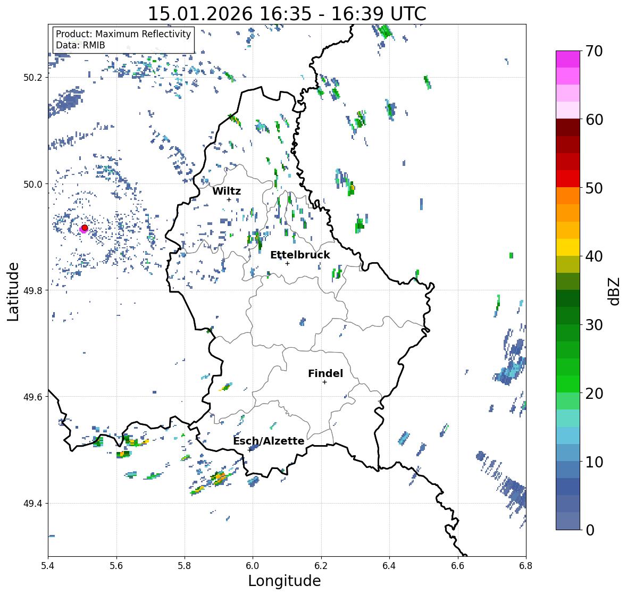627x594 pixels.
Task: Click the red dot marker on map
Action: 85,228
